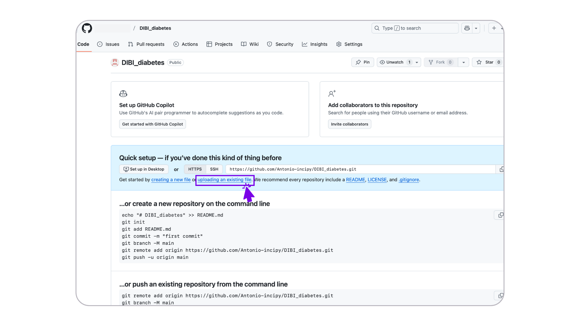
Task: Click the 'git push -u origin main' line
Action: [155, 257]
